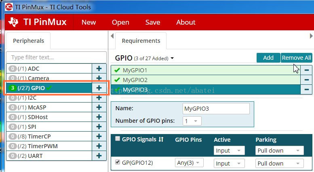Toggle the GPIO Signals header checkbox

coord(118,138)
